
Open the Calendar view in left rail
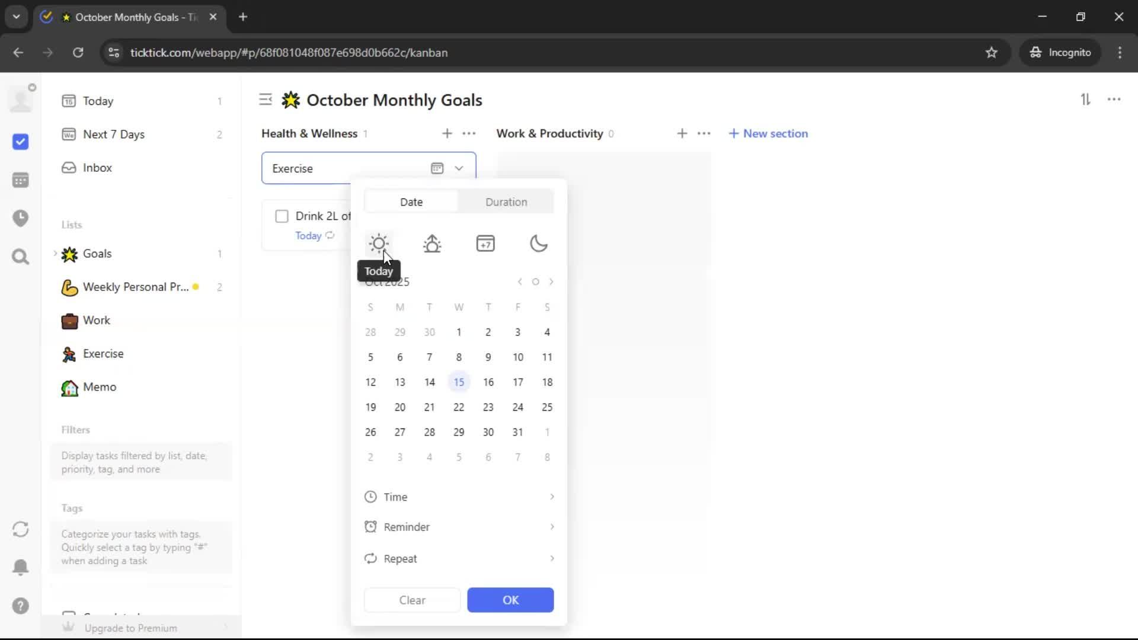click(21, 180)
